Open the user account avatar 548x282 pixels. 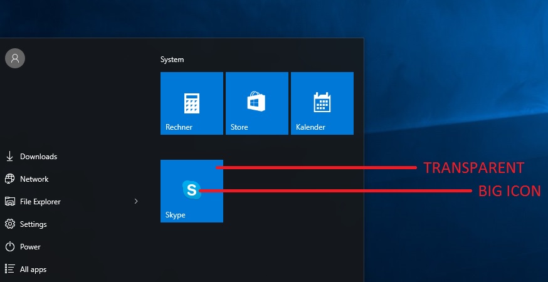coord(15,58)
